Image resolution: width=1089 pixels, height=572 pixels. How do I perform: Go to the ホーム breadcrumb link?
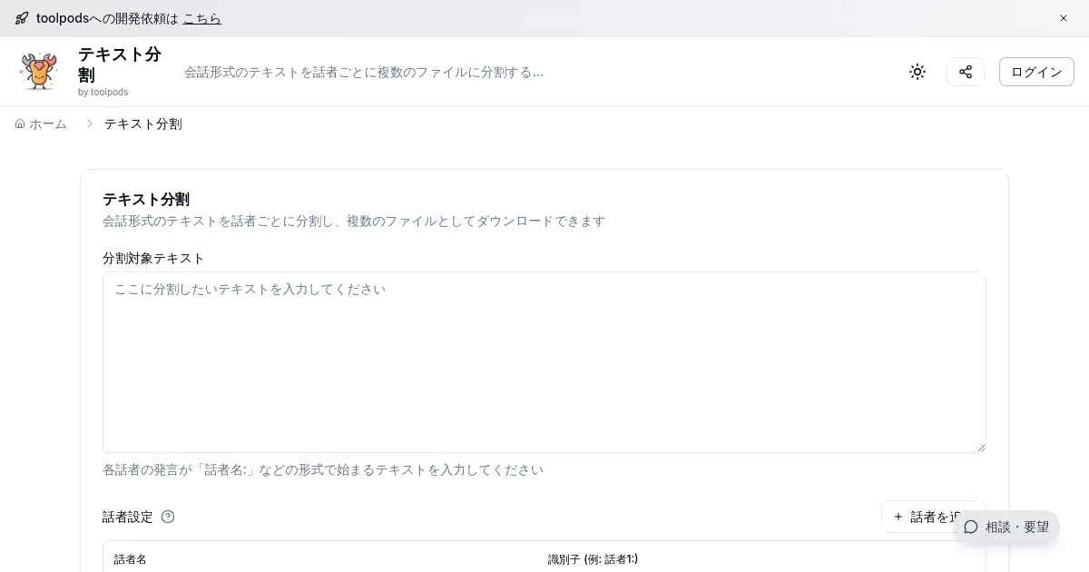[x=47, y=123]
